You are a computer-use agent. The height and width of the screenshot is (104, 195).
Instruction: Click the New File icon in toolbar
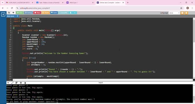click(9, 13)
